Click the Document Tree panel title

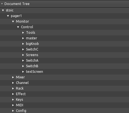pyautogui.click(x=17, y=4)
